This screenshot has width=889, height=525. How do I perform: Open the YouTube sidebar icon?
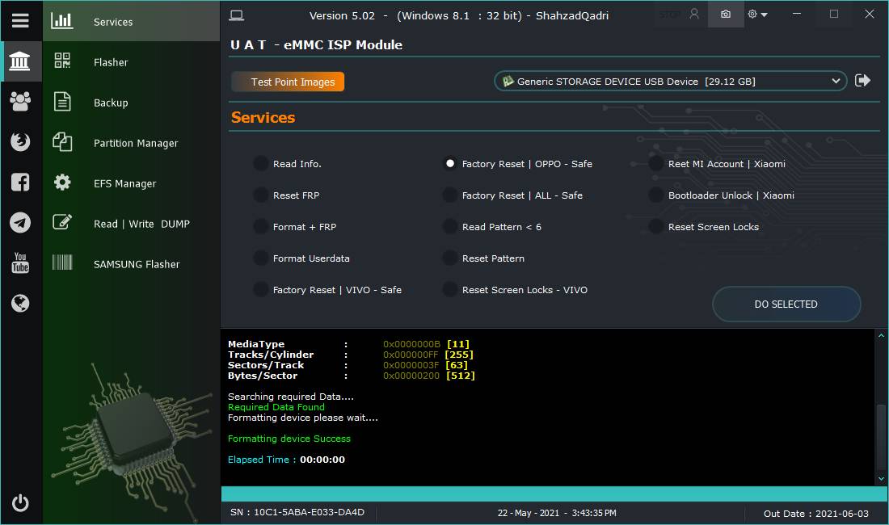coord(20,262)
